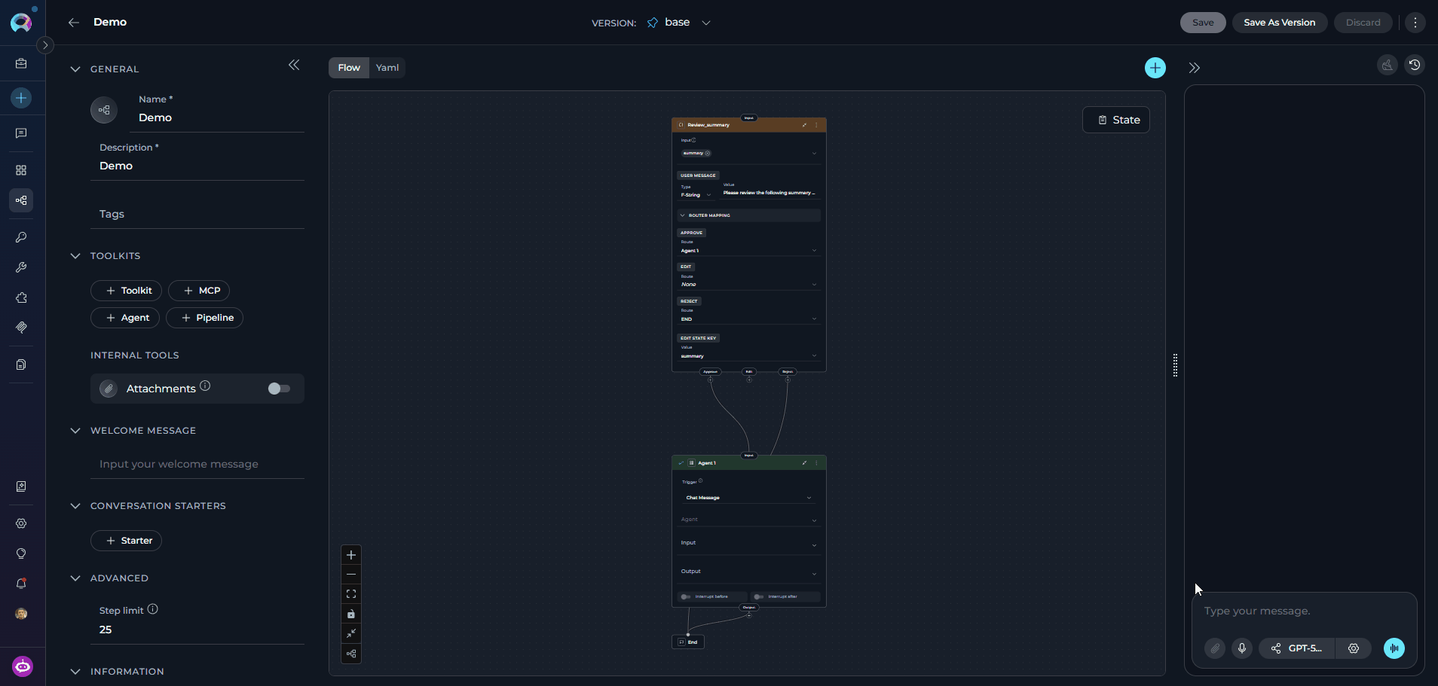The width and height of the screenshot is (1438, 686).
Task: Click the Save button
Action: tap(1203, 23)
